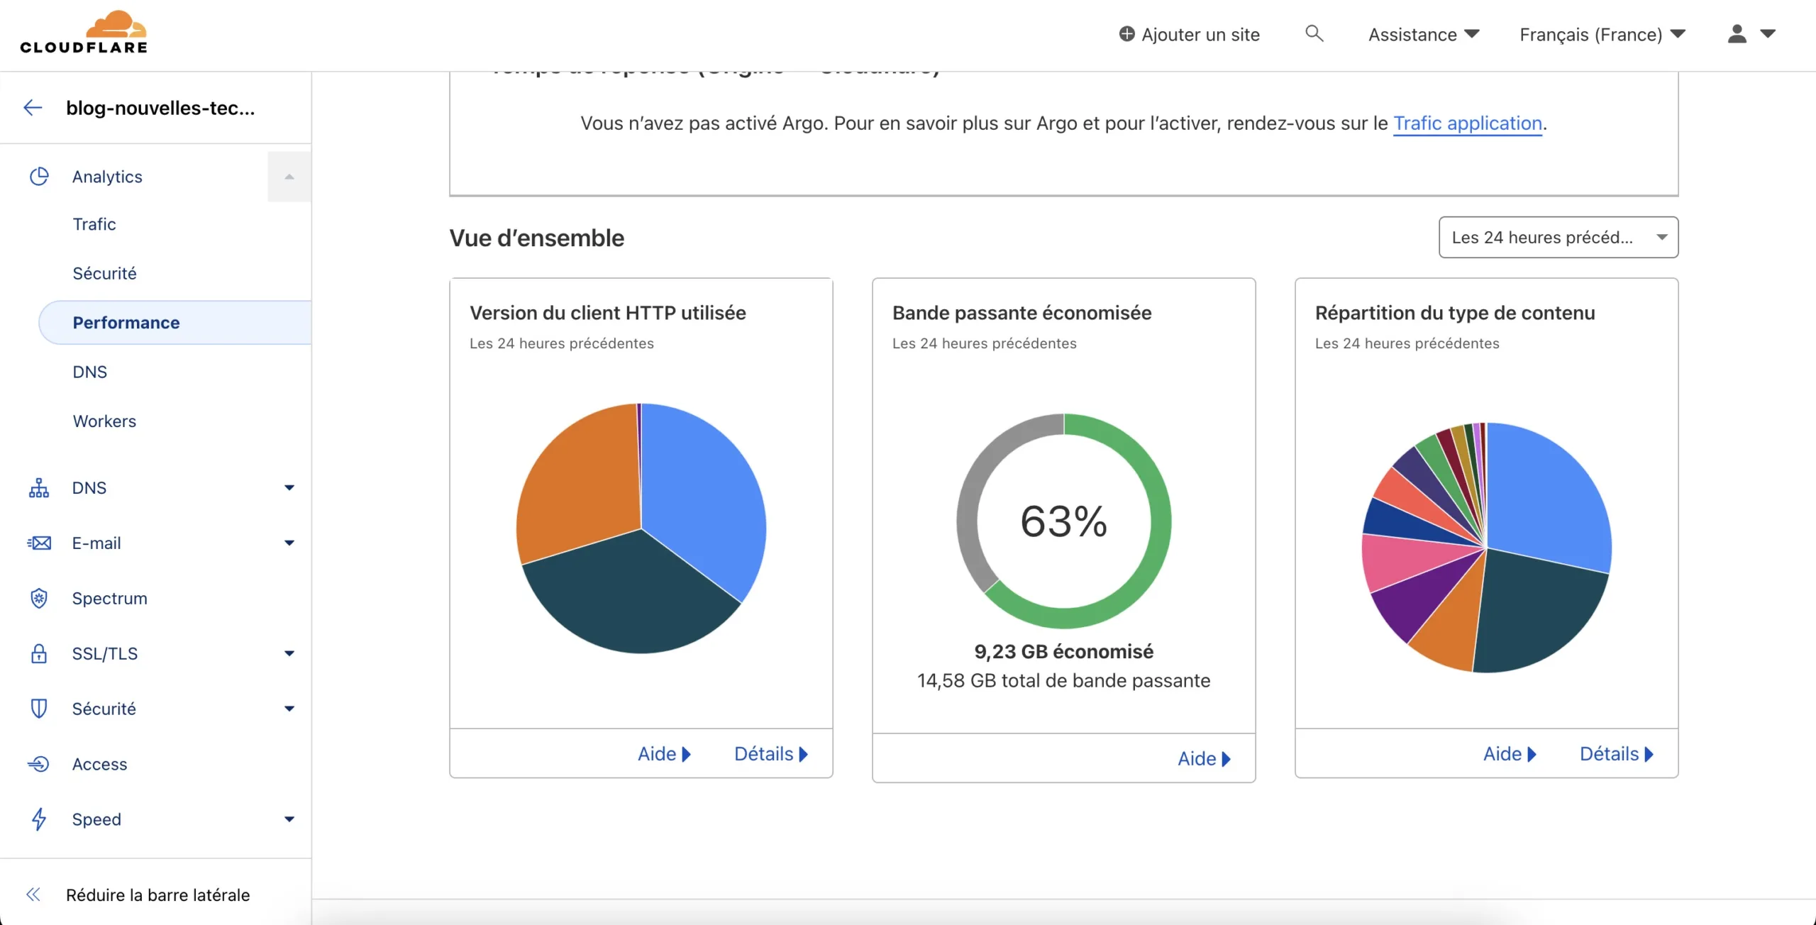Click the Spectrum shield icon

pyautogui.click(x=39, y=599)
